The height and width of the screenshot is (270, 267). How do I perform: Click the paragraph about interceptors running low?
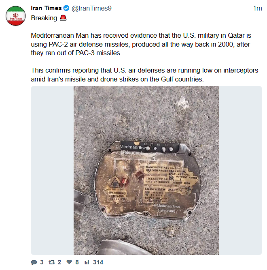144,75
